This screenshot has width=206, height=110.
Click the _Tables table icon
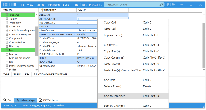tap(7, 19)
